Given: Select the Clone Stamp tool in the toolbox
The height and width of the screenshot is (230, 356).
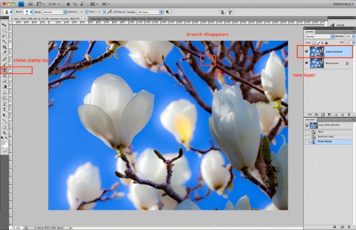Looking at the screenshot, I should click(4, 71).
